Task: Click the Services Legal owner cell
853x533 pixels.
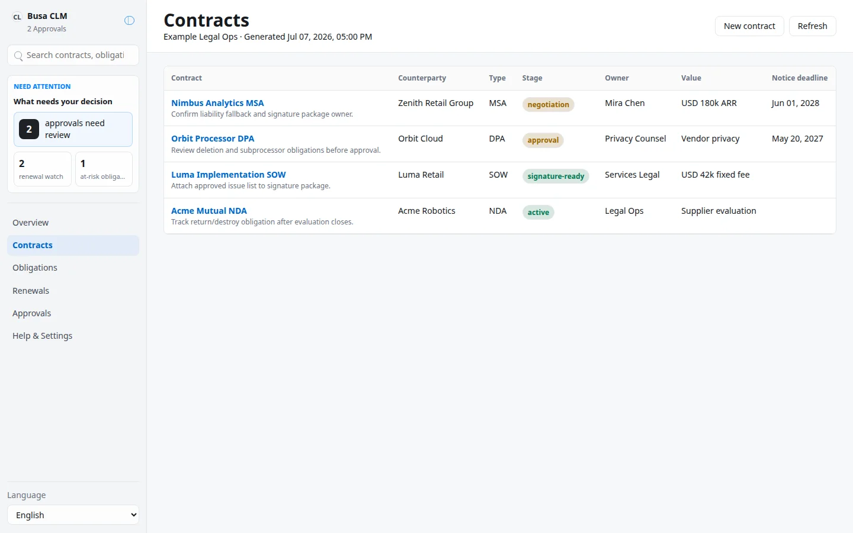Action: coord(632,175)
